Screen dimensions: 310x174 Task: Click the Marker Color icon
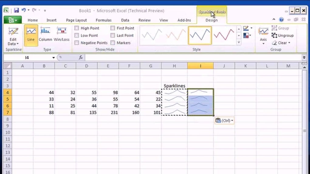coord(246,36)
